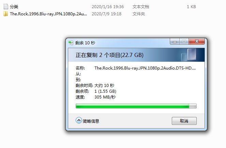This screenshot has height=148, width=226.
Task: Select the 分类 file name
Action: [x=14, y=6]
